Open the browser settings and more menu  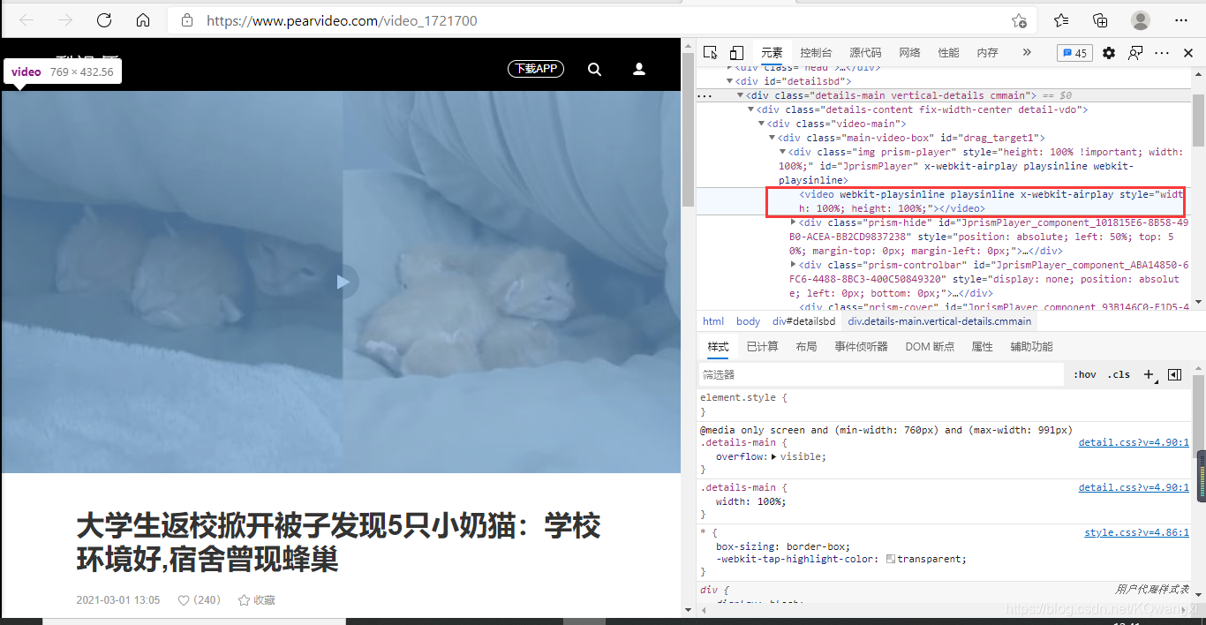point(1181,19)
